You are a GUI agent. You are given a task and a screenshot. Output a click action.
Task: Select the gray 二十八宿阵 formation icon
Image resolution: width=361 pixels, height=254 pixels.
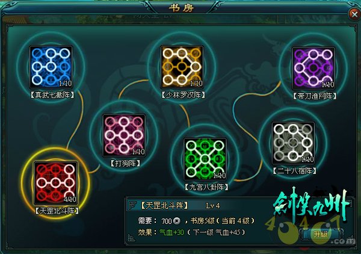click(x=293, y=143)
